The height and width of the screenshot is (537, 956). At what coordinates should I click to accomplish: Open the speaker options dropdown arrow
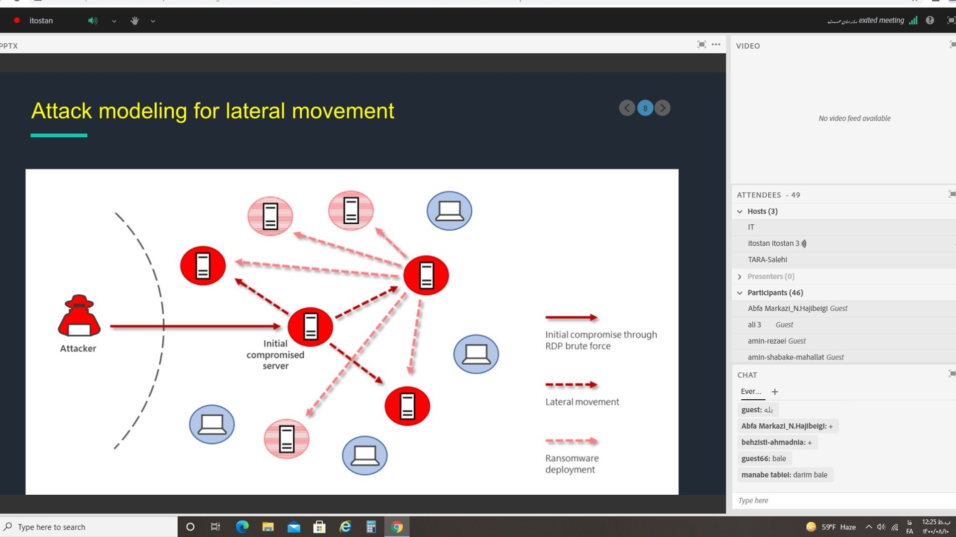[114, 21]
